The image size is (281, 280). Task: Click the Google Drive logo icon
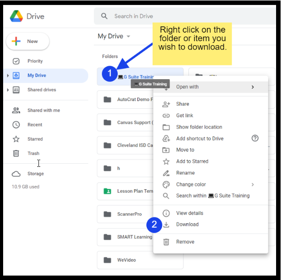click(17, 17)
